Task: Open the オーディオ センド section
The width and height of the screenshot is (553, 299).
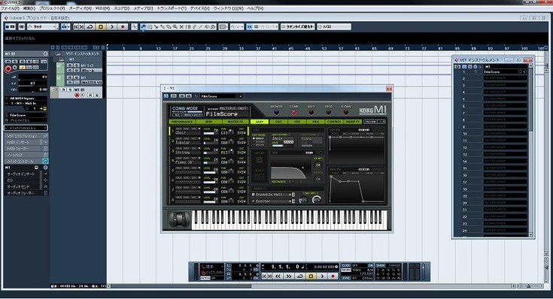Action: 26,186
